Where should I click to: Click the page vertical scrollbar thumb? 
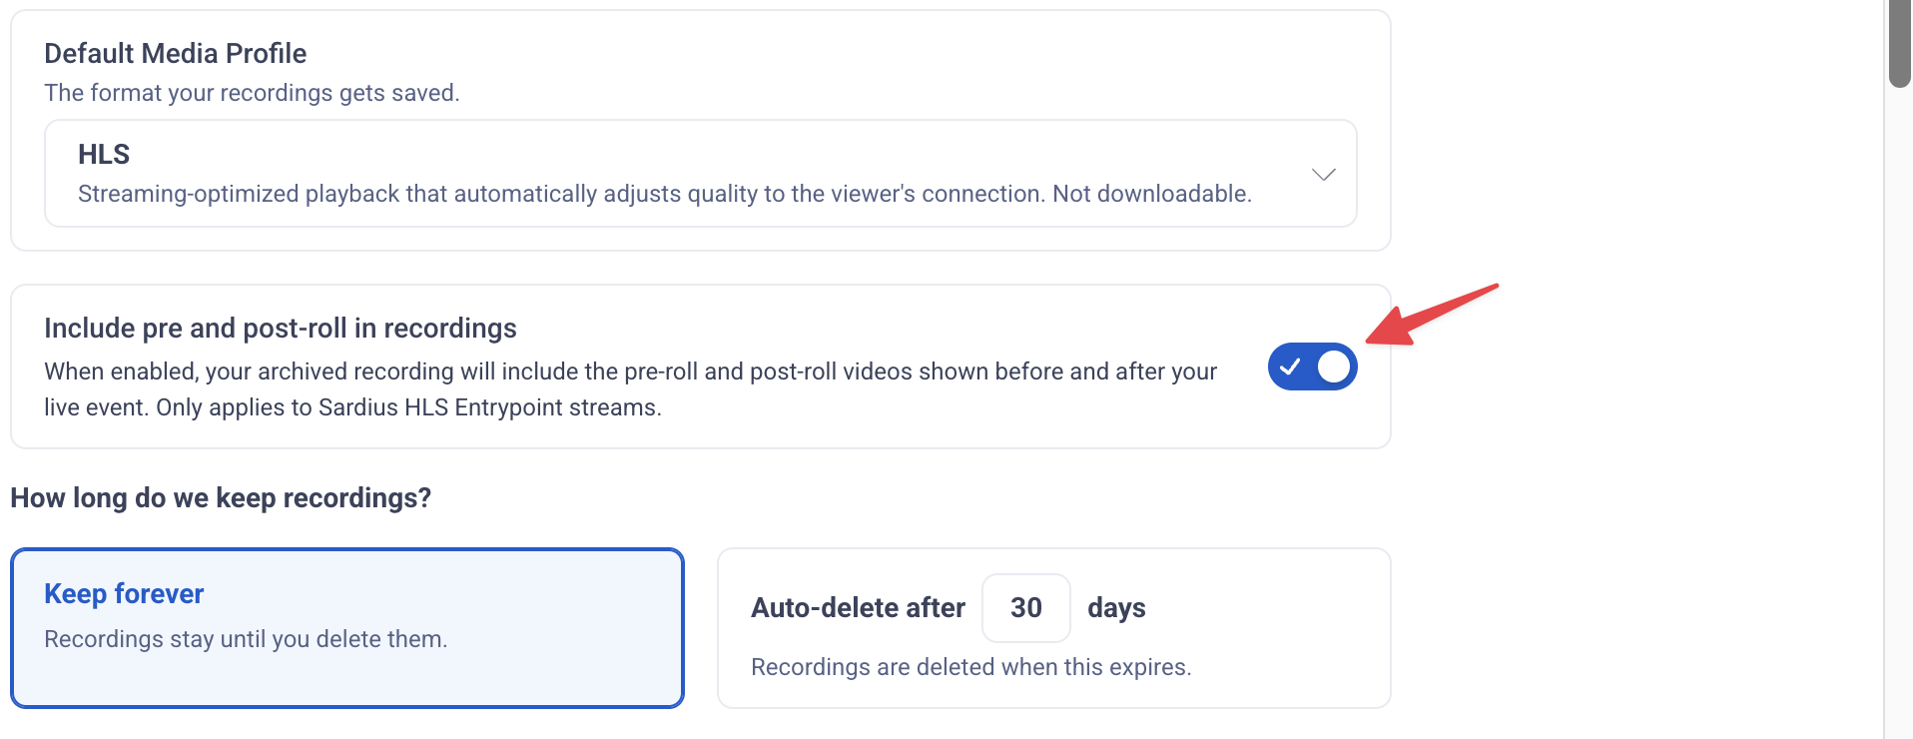click(1900, 44)
